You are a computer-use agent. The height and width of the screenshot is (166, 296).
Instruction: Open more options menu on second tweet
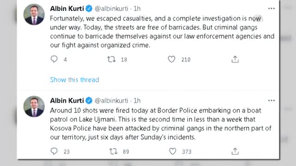(x=271, y=101)
